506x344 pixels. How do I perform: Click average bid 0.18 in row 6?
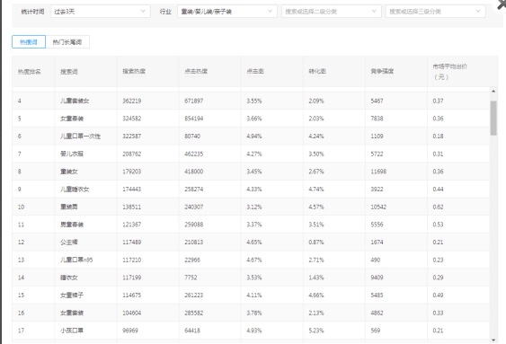pos(438,137)
